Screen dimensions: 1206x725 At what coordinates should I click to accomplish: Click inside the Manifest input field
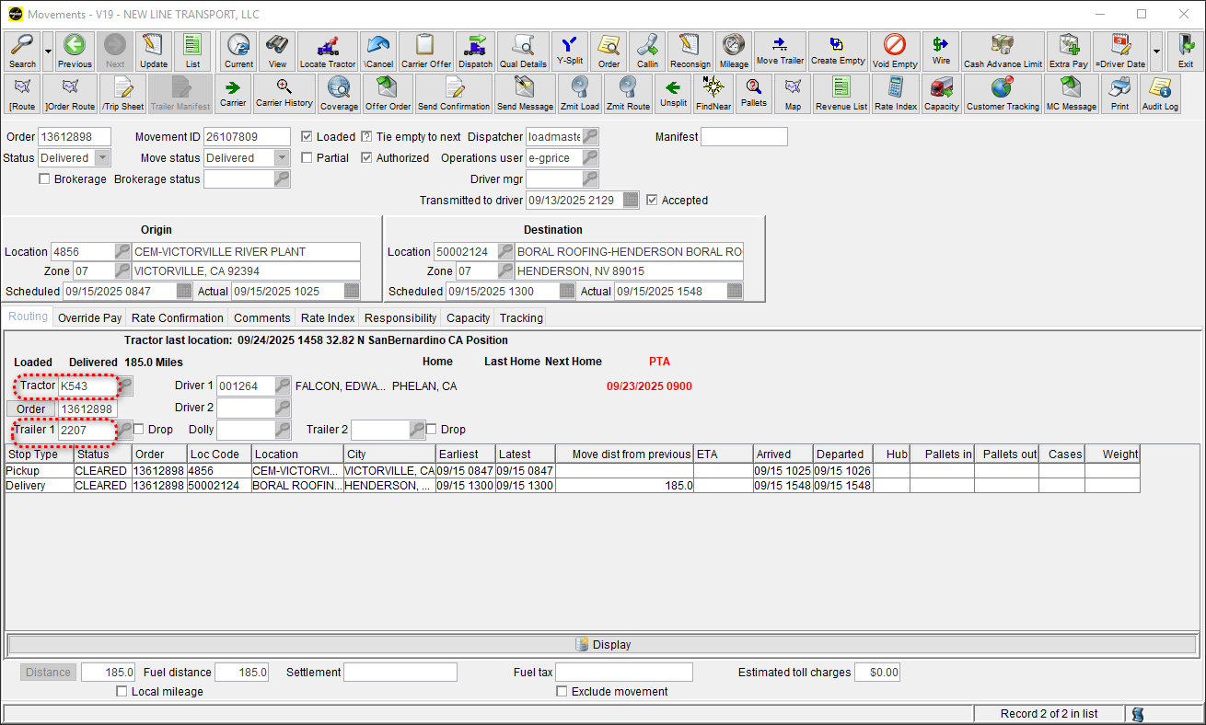pos(744,136)
